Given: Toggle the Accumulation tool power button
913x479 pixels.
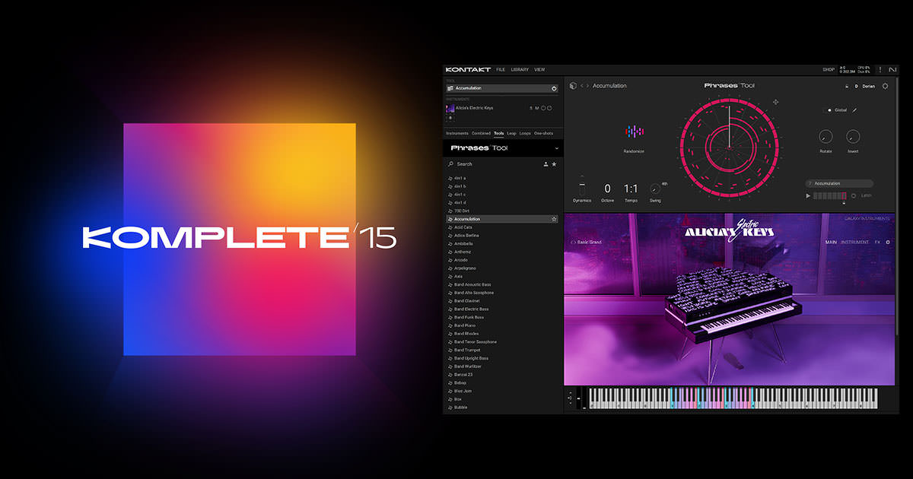Looking at the screenshot, I should 554,88.
